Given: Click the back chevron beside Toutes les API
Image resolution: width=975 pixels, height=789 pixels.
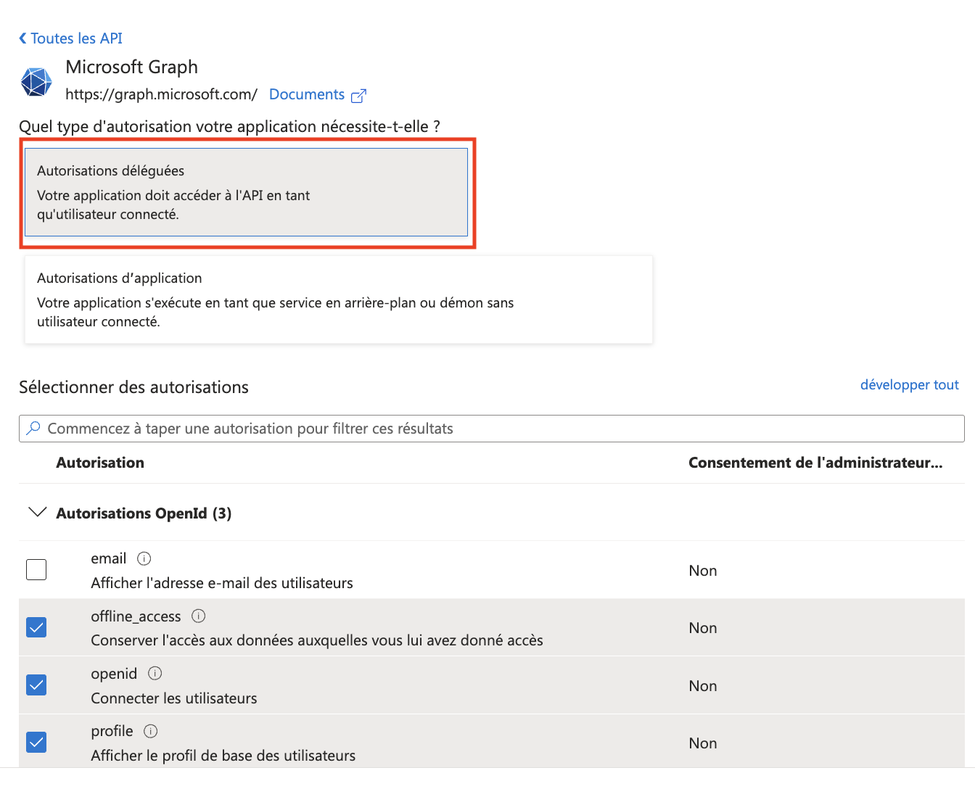Looking at the screenshot, I should pyautogui.click(x=22, y=38).
